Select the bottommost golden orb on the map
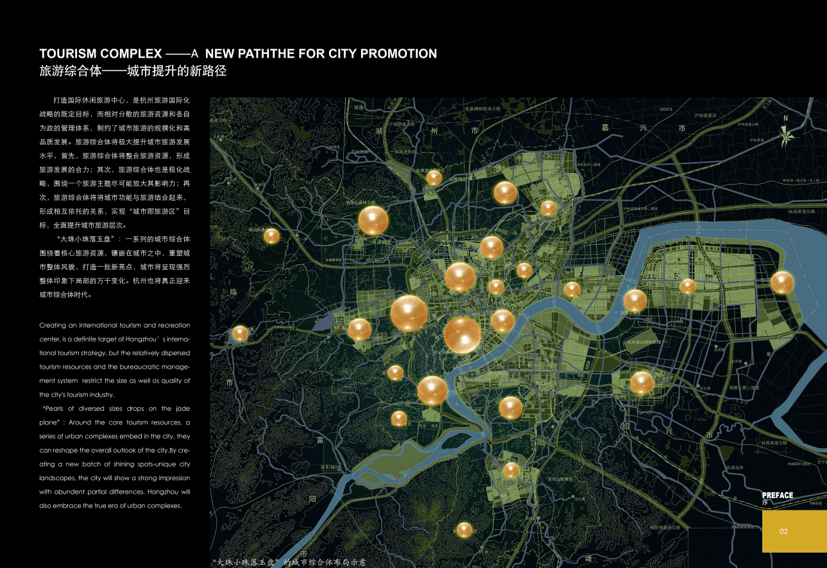 [464, 530]
